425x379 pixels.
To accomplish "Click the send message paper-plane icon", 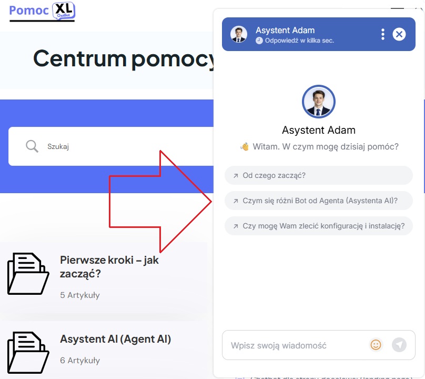I will coord(399,345).
